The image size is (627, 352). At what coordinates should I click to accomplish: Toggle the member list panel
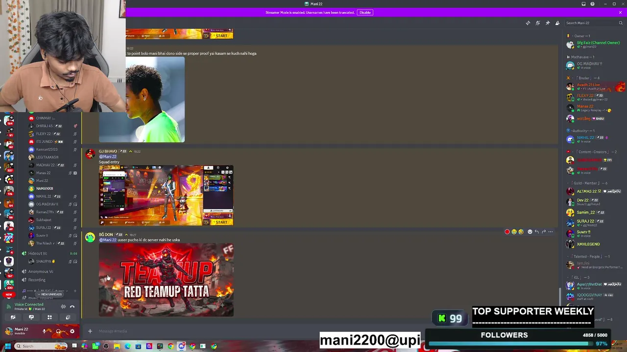click(557, 23)
